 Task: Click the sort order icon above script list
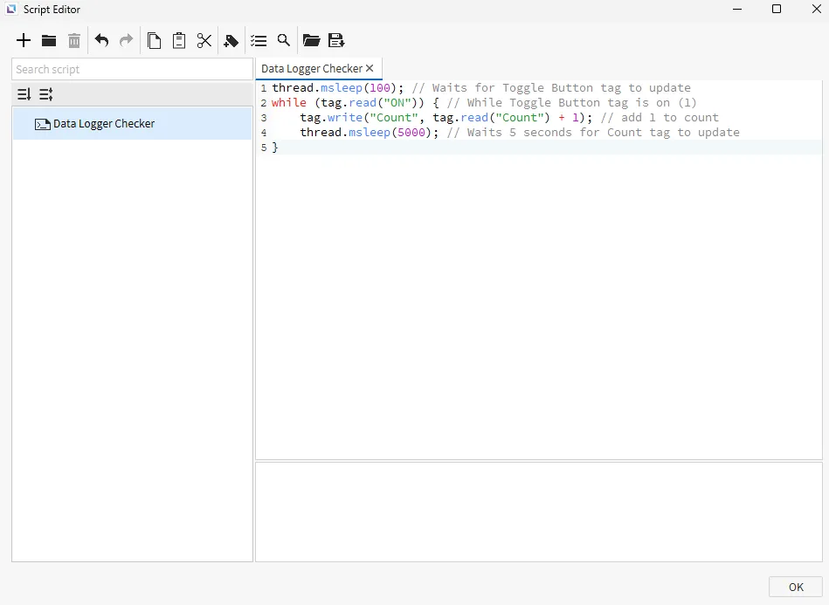[24, 94]
